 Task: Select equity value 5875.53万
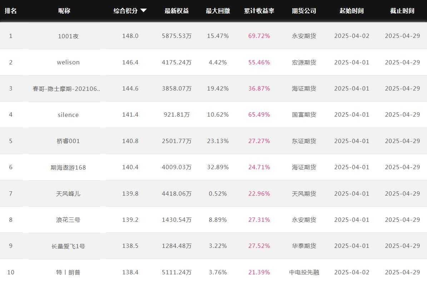[177, 36]
